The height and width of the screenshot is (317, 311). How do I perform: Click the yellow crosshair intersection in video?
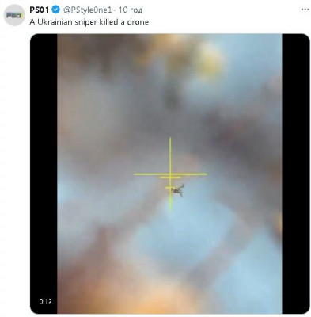click(170, 174)
